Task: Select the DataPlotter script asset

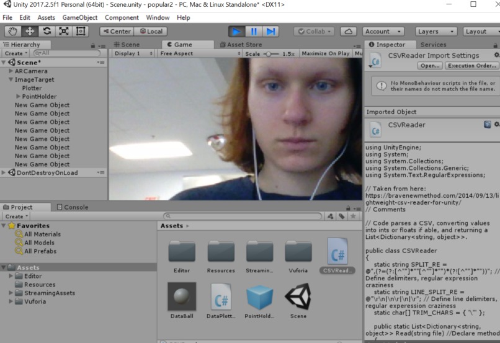Action: (221, 296)
